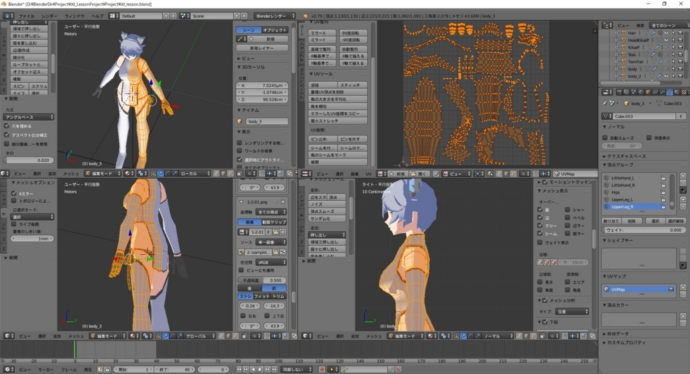Click the Hair object eye icon
690x374 pixels.
click(666, 33)
